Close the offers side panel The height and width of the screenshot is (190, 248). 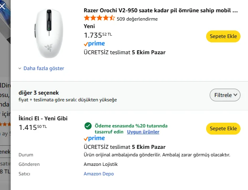(x=3, y=6)
